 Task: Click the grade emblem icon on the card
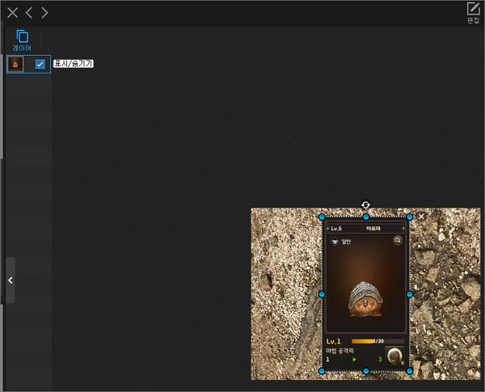(335, 242)
